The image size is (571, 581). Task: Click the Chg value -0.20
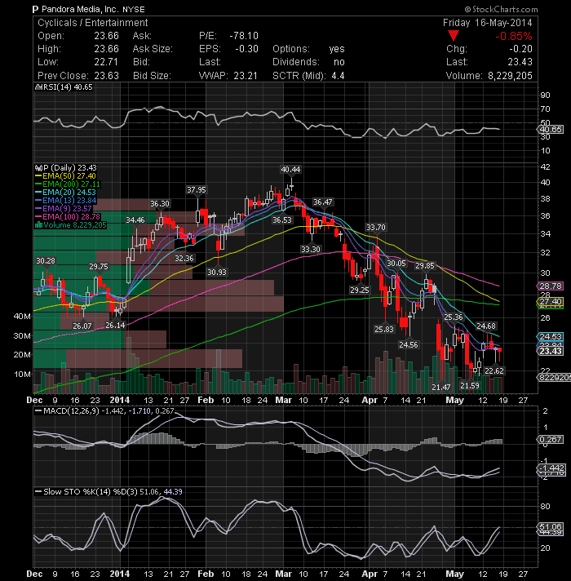click(520, 49)
